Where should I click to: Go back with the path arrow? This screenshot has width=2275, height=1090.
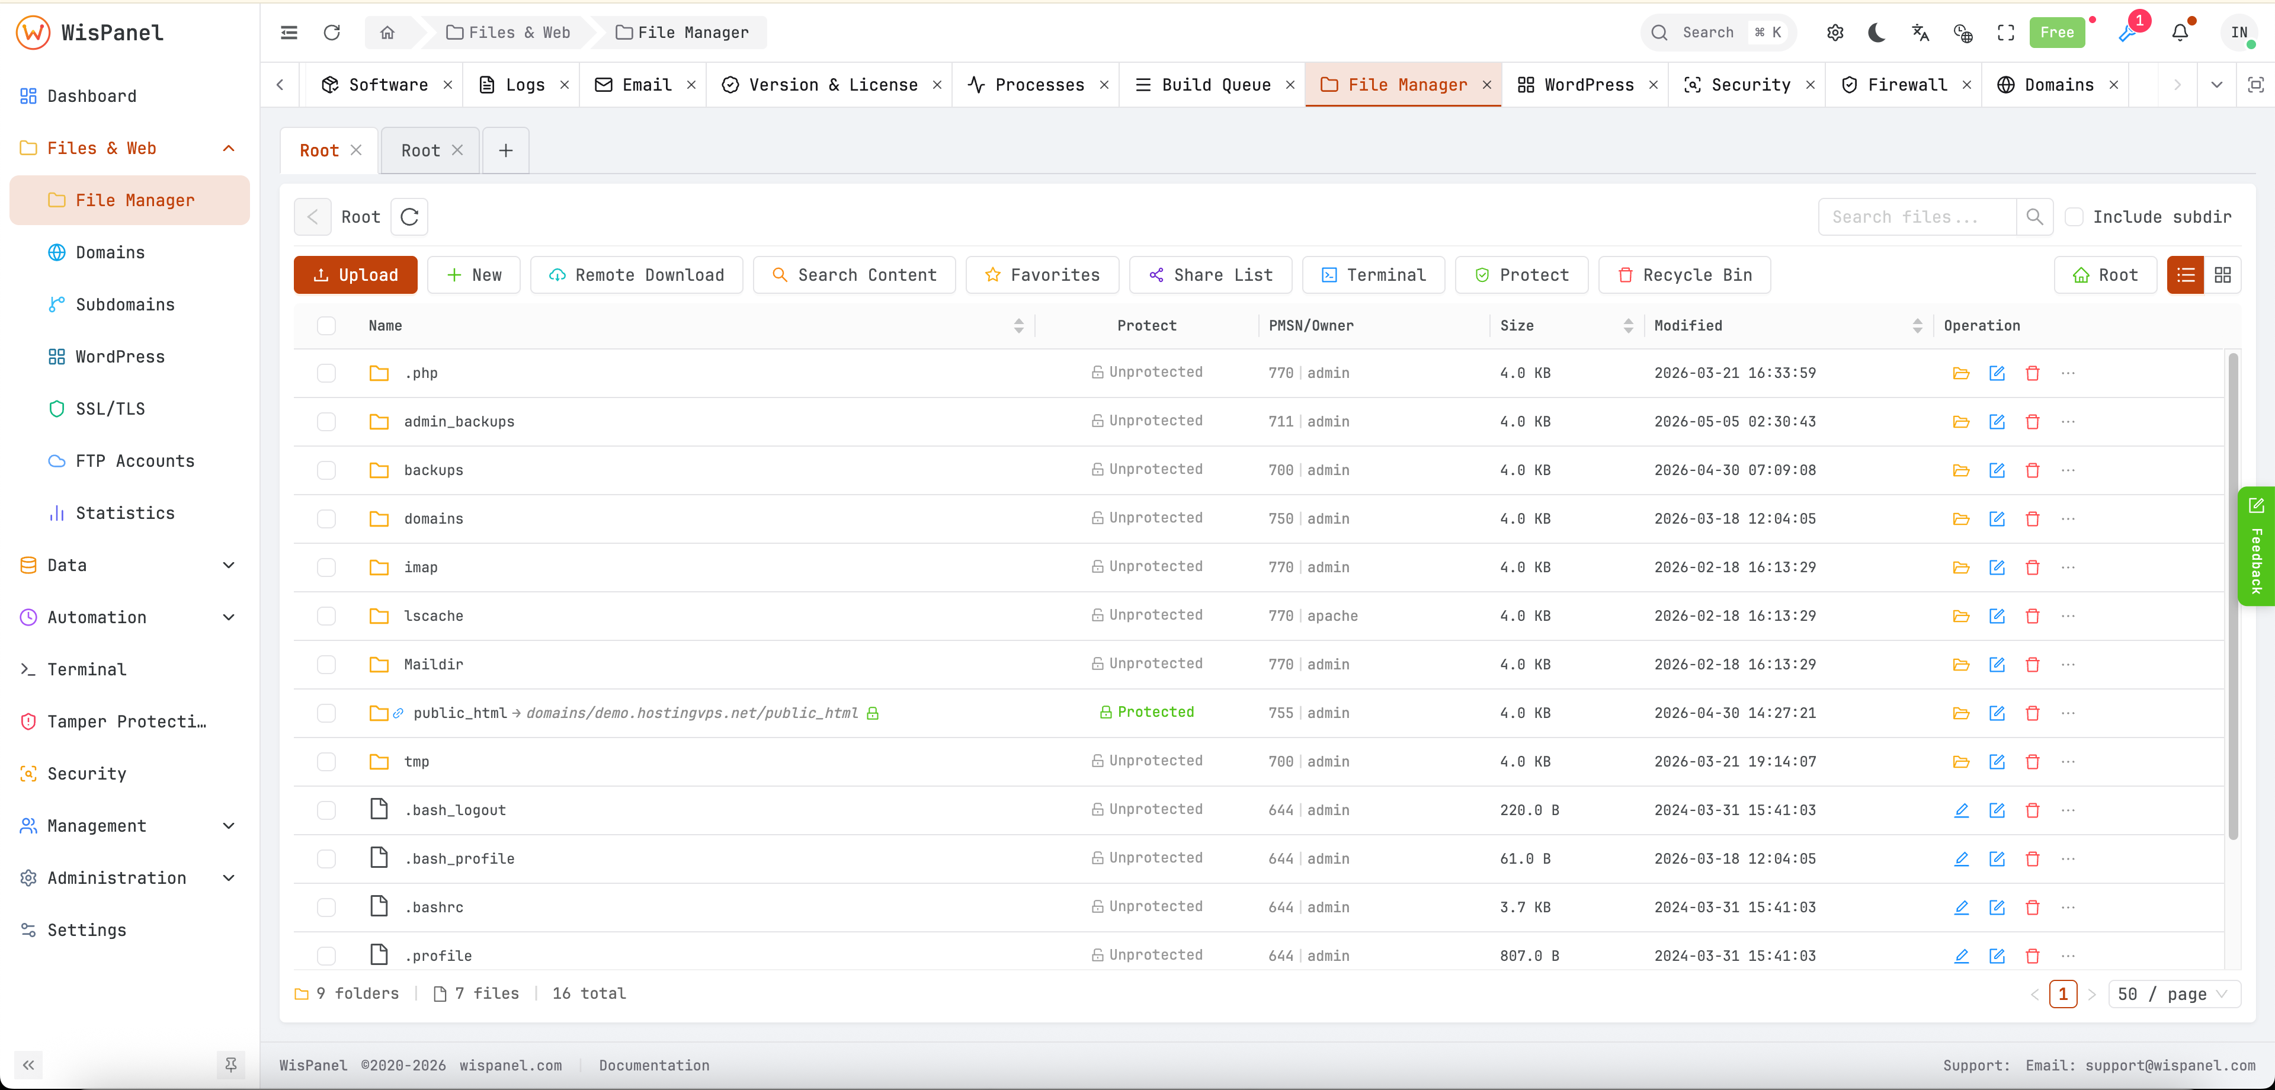pyautogui.click(x=313, y=216)
